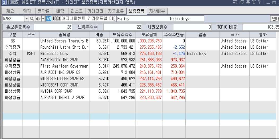Click the pin window icon in title bar
This screenshot has height=139, width=279.
pos(248,2)
